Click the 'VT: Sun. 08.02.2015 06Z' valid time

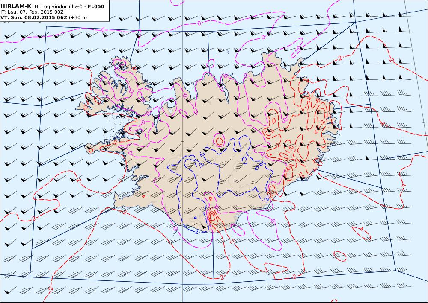(34, 17)
